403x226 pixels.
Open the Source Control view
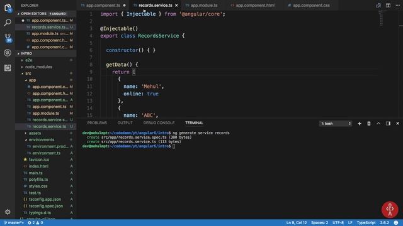(x=8, y=38)
